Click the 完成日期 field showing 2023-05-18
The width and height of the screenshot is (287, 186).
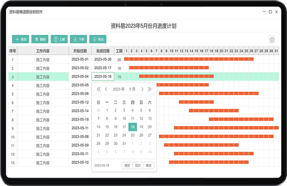tap(103, 76)
